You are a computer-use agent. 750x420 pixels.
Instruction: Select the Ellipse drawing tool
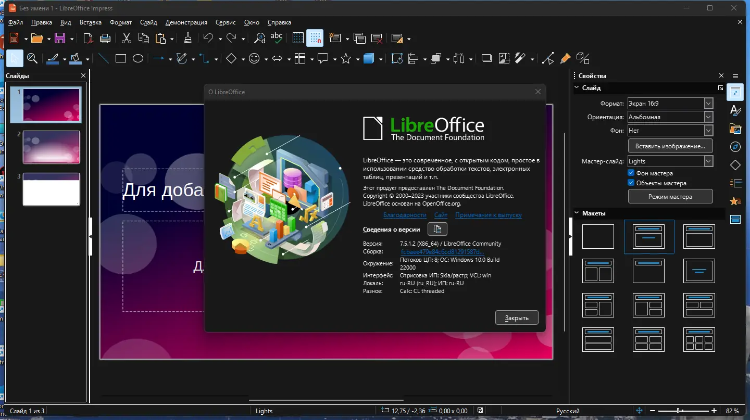pos(138,59)
